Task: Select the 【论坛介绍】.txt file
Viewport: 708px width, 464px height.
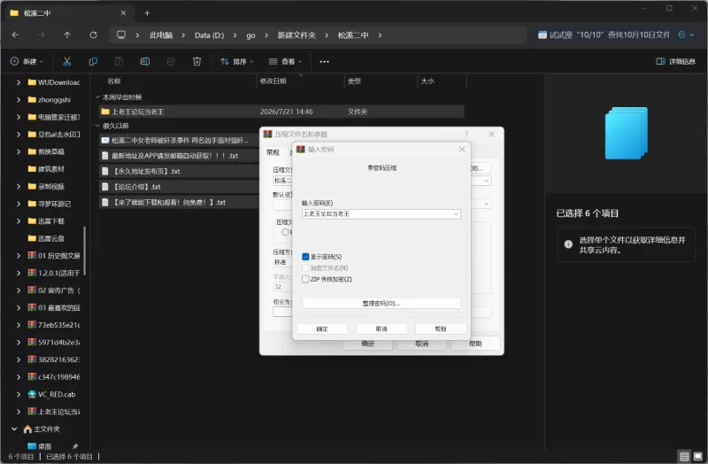Action: [180, 187]
